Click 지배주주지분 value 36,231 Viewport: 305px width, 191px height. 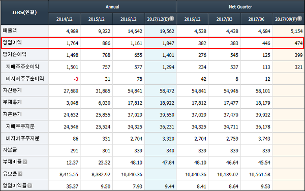(167, 127)
